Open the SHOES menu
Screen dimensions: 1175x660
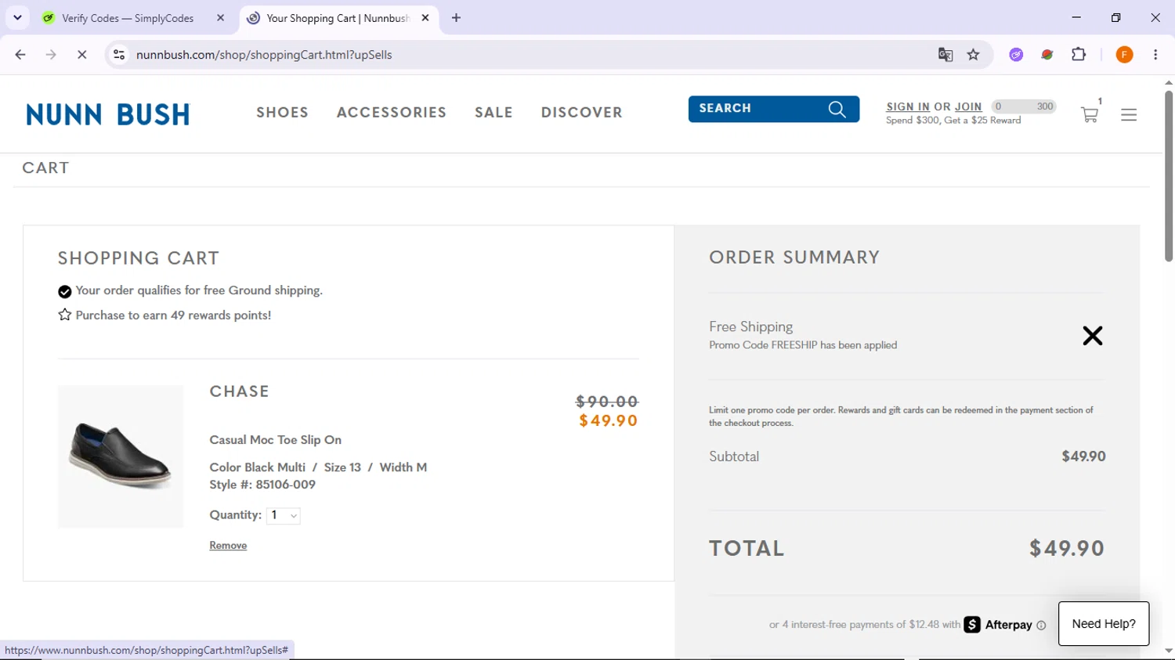[x=283, y=113]
